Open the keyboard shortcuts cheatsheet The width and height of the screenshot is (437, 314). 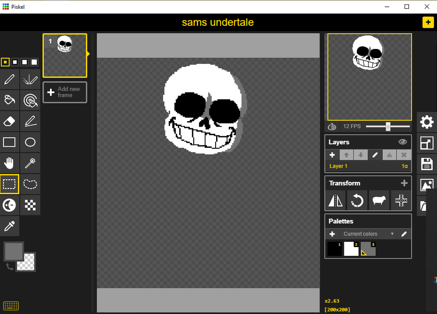[11, 306]
